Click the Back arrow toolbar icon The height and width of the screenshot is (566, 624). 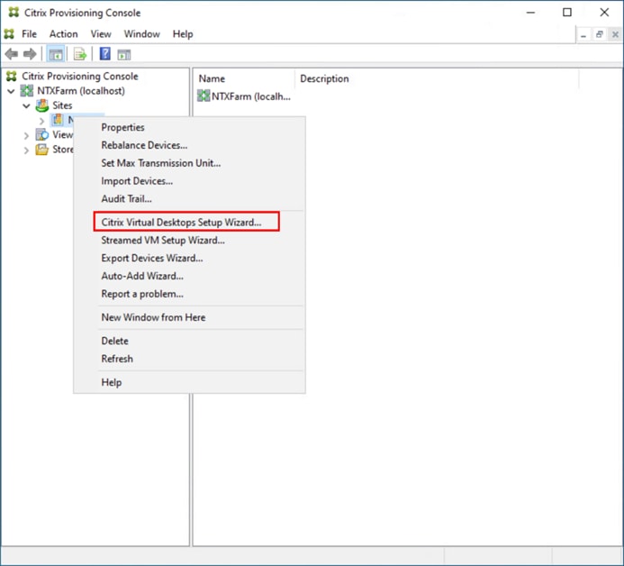pos(12,54)
